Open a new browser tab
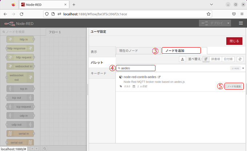This screenshot has width=247, height=151. click(74, 5)
